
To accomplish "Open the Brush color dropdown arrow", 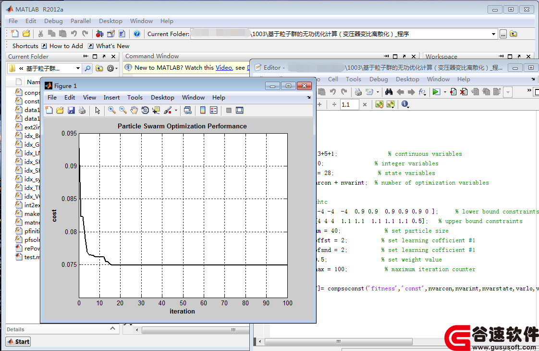I will pyautogui.click(x=176, y=111).
